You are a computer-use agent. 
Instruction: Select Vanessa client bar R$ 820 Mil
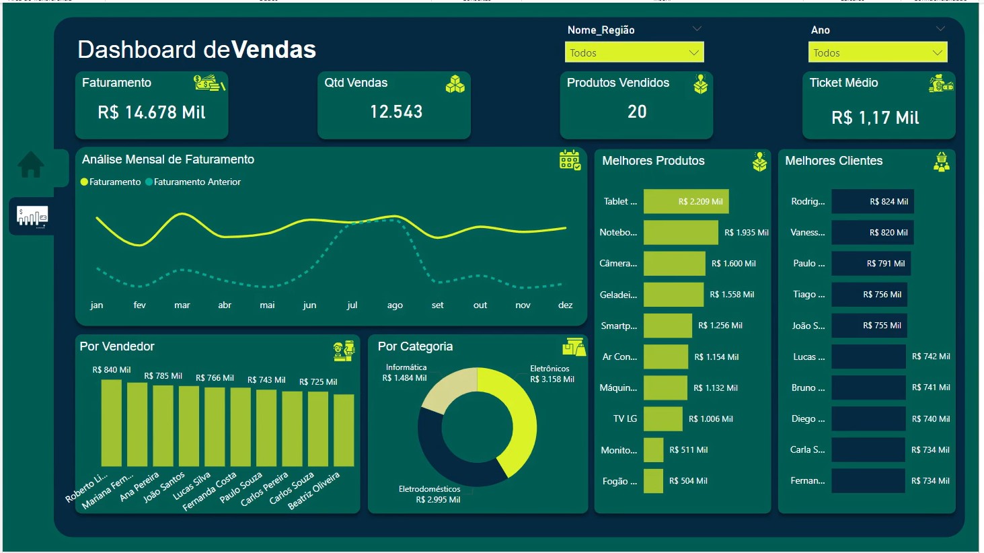click(x=873, y=232)
